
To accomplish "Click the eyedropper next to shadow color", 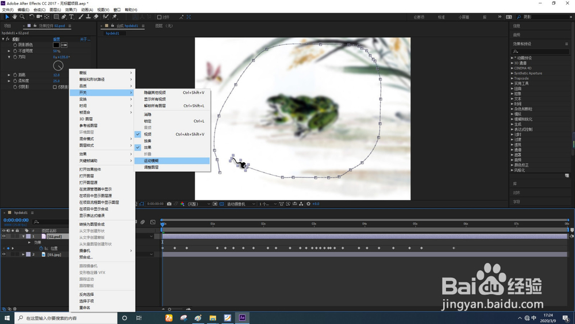I will 64,45.
